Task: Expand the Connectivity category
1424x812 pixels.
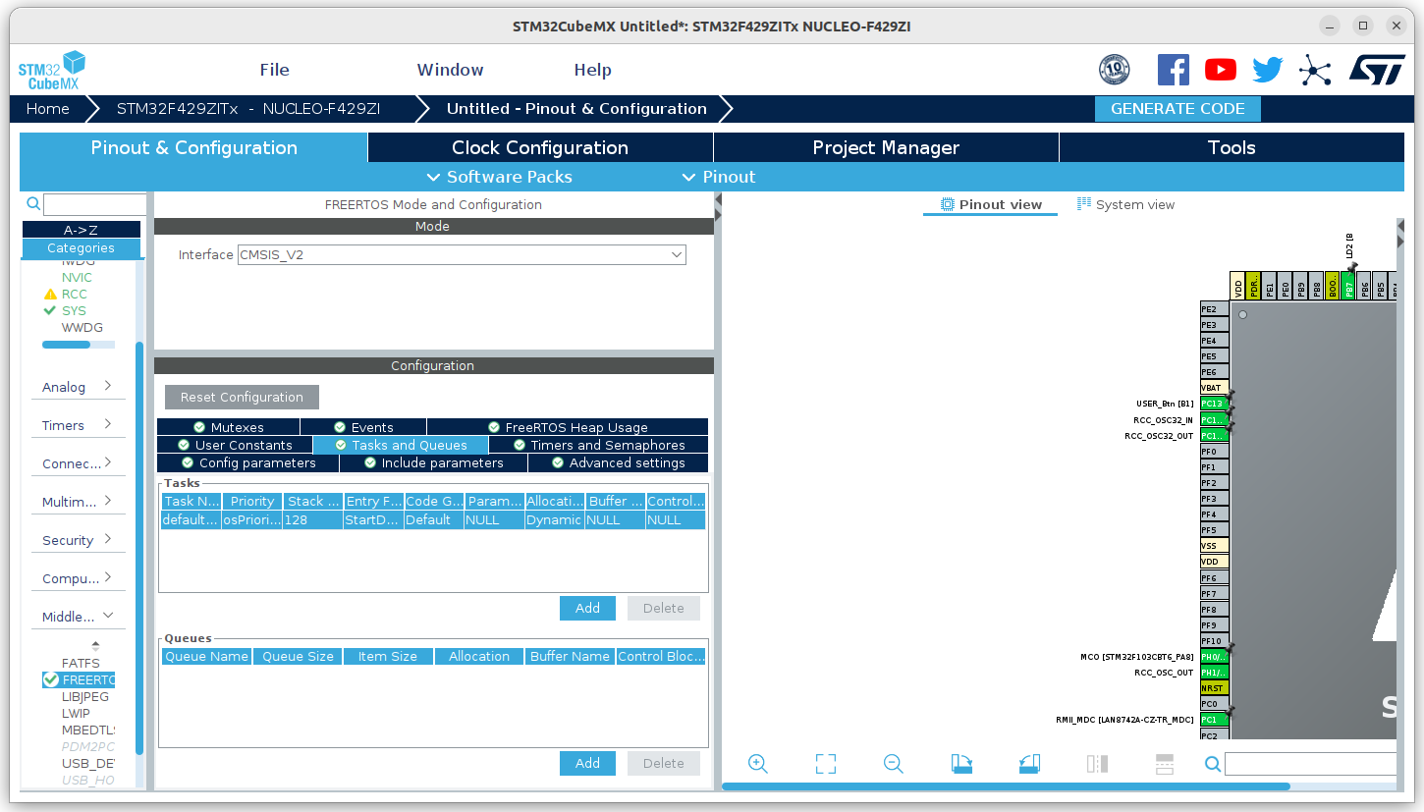Action: 78,463
